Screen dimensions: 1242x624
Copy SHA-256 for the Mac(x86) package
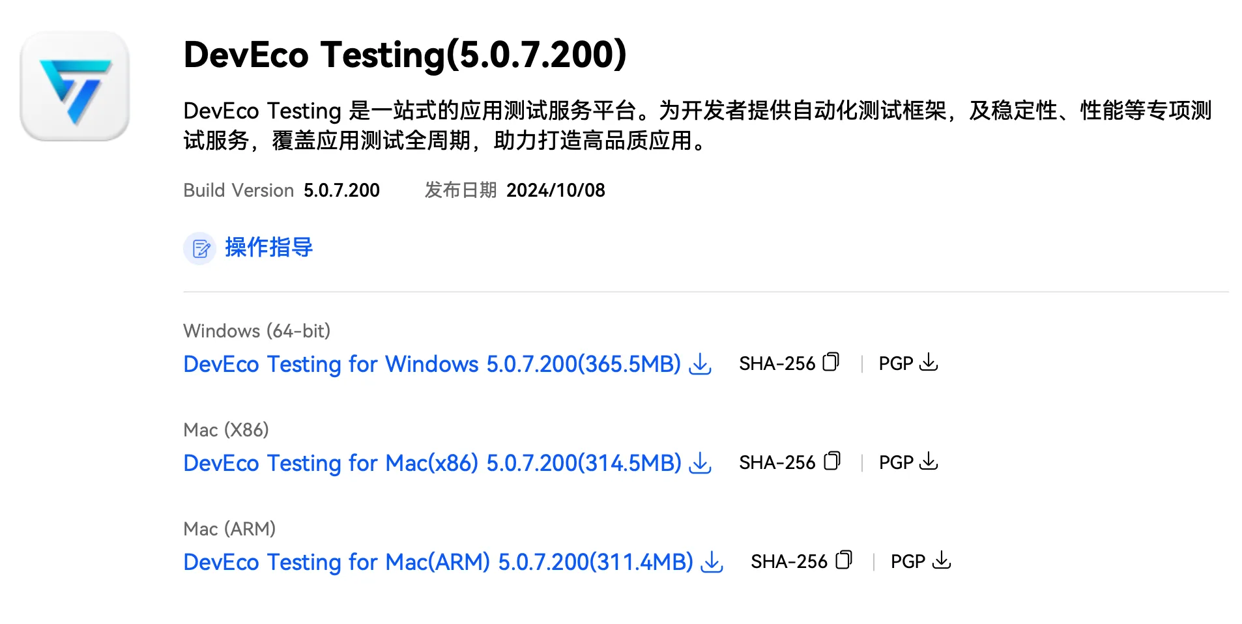[x=832, y=461]
